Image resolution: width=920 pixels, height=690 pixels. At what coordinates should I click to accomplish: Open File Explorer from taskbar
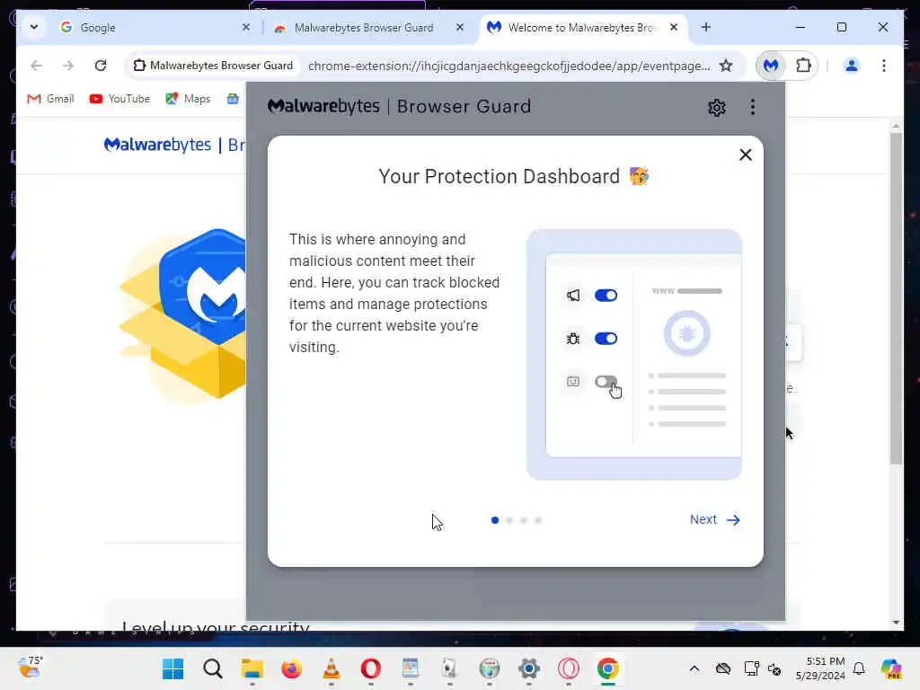pos(252,668)
